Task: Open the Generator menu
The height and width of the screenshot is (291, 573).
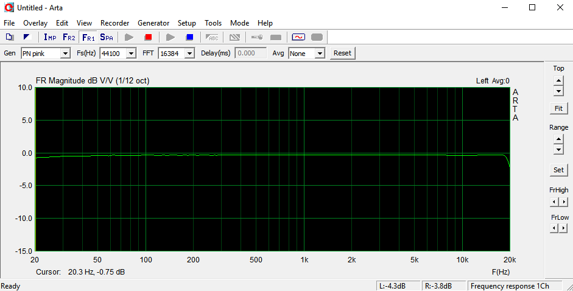Action: point(153,23)
